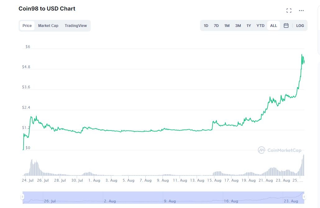Select the Price chart view

click(27, 26)
